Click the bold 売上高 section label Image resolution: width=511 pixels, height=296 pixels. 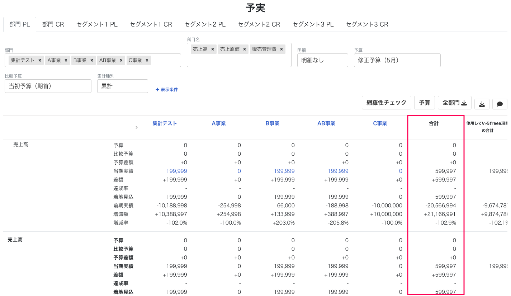point(15,240)
